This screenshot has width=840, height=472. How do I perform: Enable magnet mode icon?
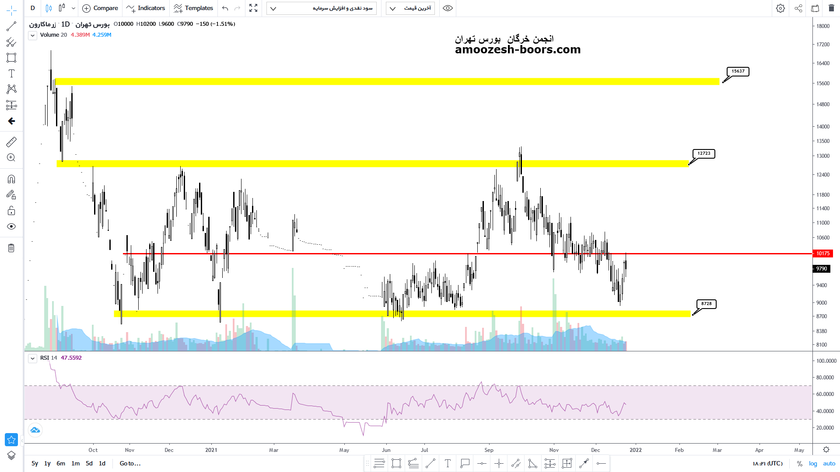pos(11,179)
